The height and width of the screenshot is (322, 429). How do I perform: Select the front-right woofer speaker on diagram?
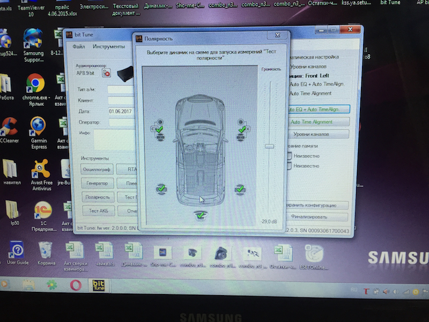click(240, 137)
